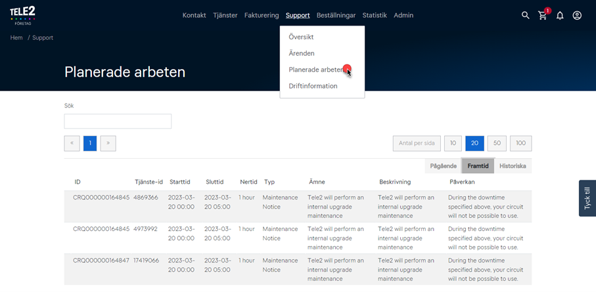Click the Nertid column header
596x292 pixels.
248,182
